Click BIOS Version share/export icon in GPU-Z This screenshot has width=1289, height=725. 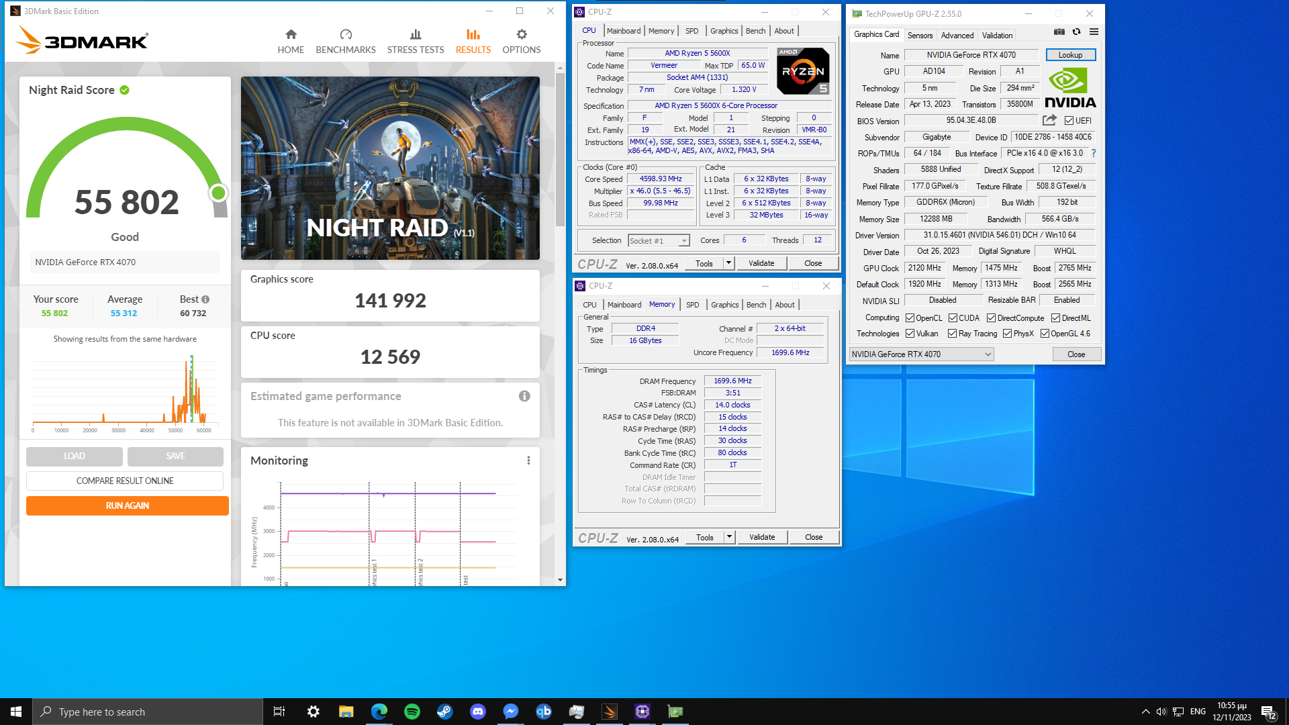coord(1049,120)
